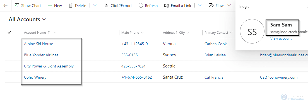
Task: Go back using the left arrow
Action: (6, 6)
